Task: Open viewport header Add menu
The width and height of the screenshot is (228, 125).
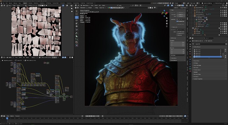Action: click(100, 5)
